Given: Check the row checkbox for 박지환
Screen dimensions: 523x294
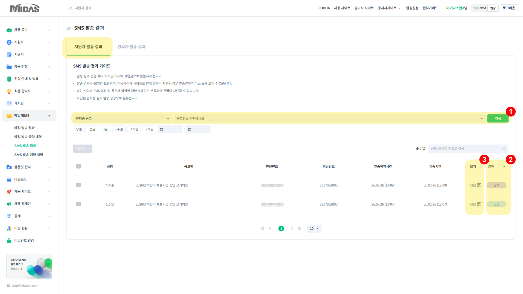Looking at the screenshot, I should pyautogui.click(x=78, y=185).
